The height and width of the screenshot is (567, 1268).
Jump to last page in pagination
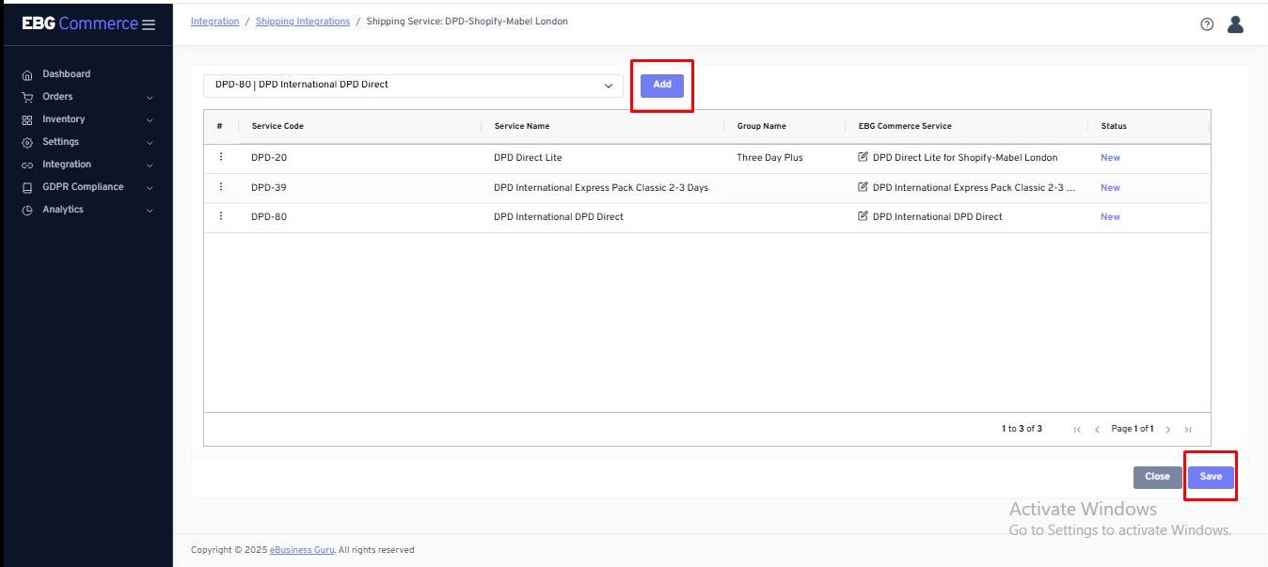[x=1188, y=430]
